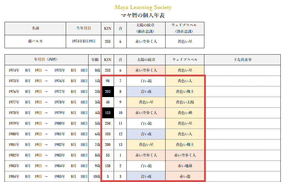The image size is (285, 182).
Task: Click the 黄色い種 wavespell cell
Action: click(x=185, y=113)
